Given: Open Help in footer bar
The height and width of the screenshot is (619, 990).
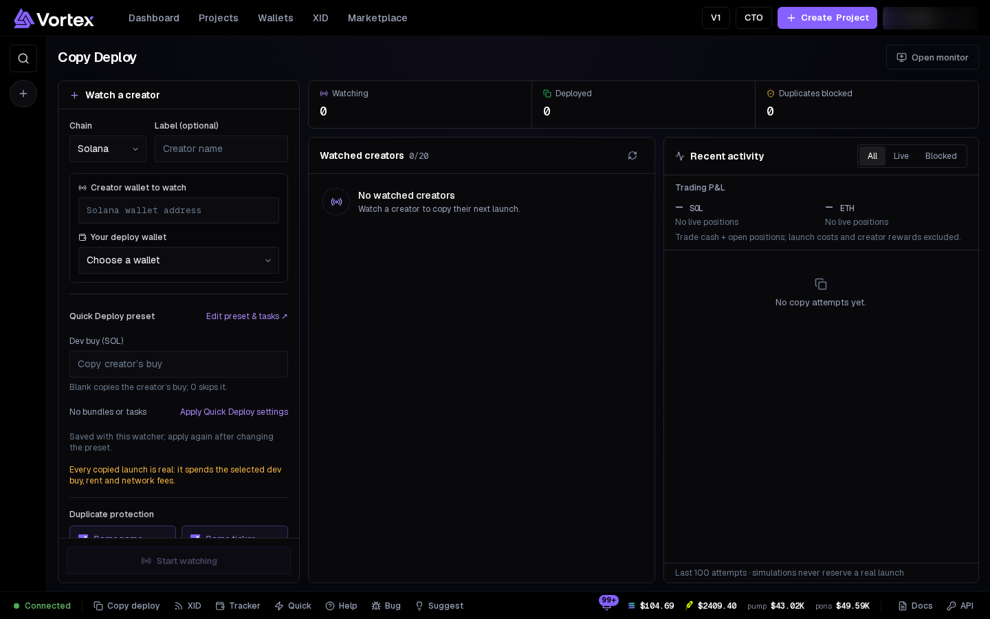Looking at the screenshot, I should coord(341,606).
